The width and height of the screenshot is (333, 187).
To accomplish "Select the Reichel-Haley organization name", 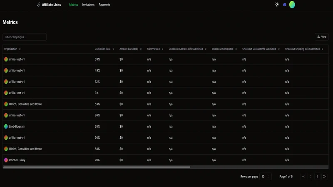I will [x=17, y=160].
